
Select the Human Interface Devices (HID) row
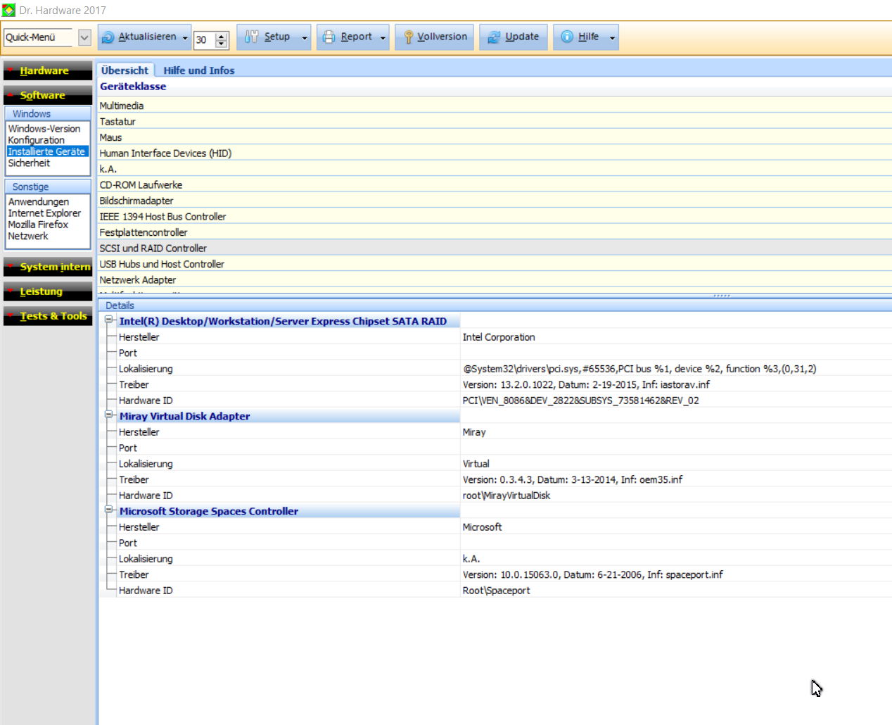coord(495,153)
